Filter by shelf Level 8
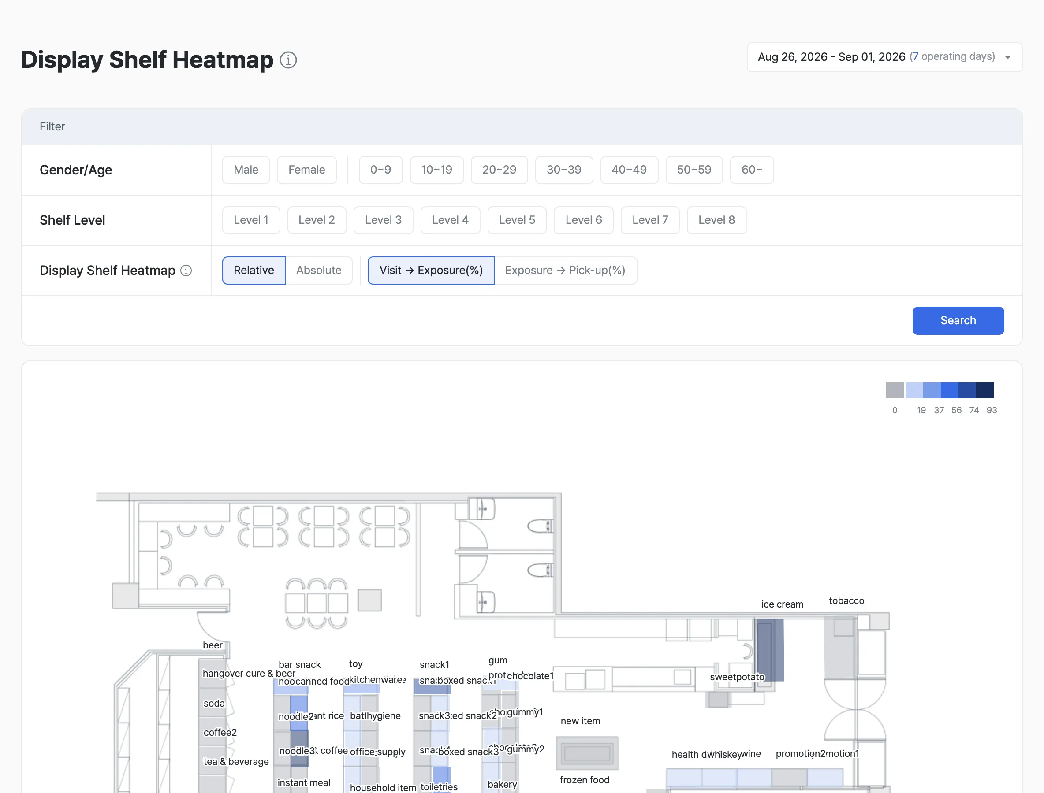 (x=716, y=220)
